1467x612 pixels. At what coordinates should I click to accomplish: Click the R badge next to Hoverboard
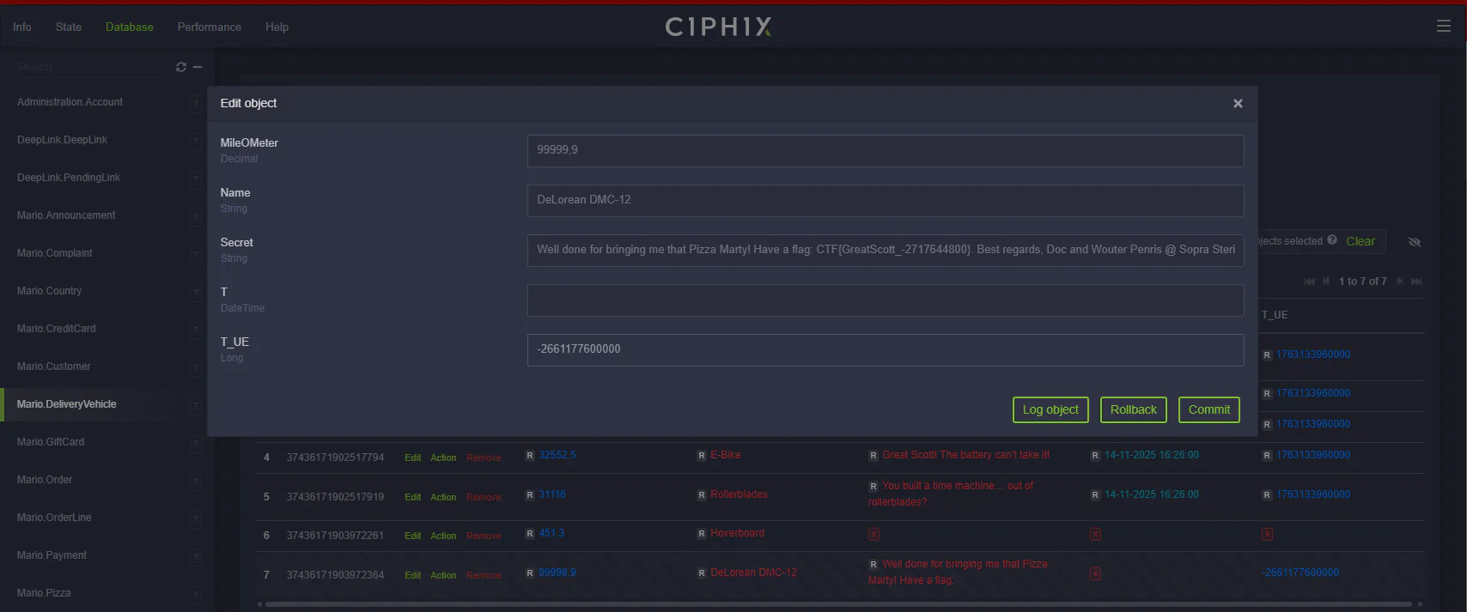702,534
